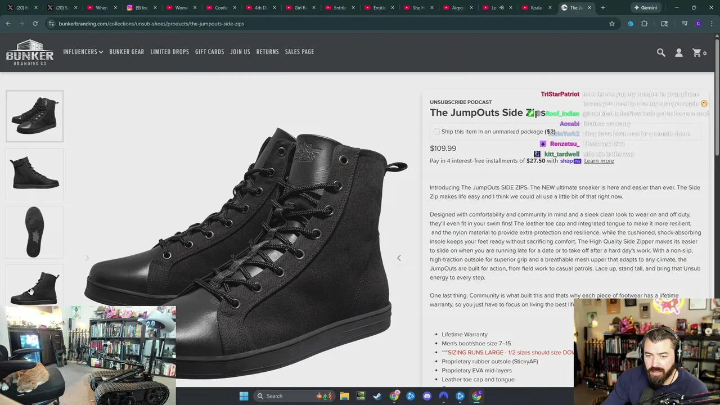Expand the Influencers dropdown menu

[x=83, y=52]
